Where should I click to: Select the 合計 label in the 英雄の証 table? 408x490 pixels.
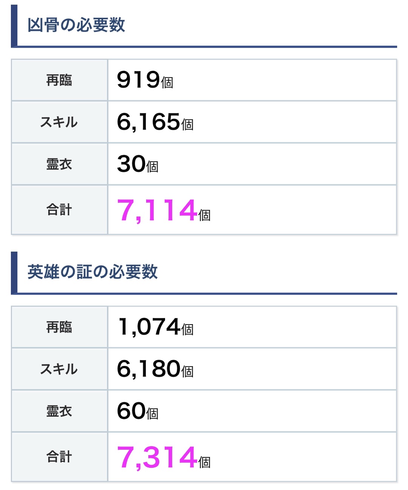[x=59, y=457]
